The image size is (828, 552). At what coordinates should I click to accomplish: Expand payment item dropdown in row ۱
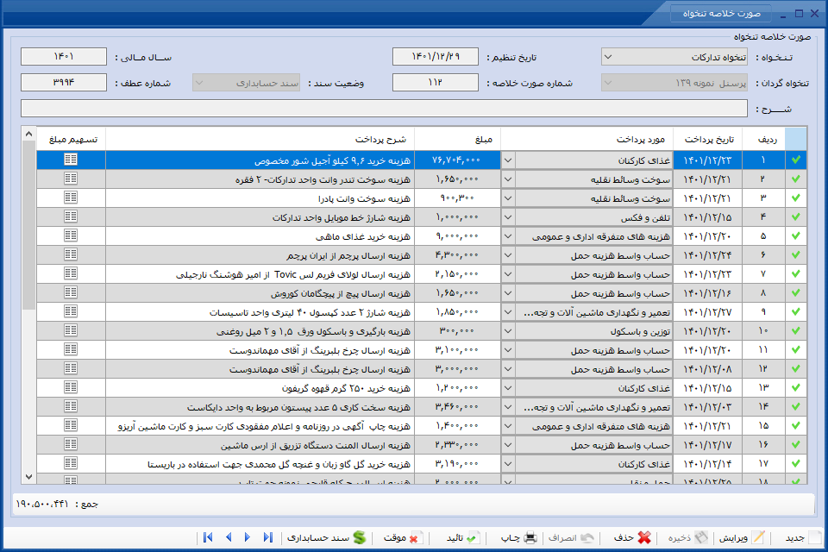click(x=508, y=160)
